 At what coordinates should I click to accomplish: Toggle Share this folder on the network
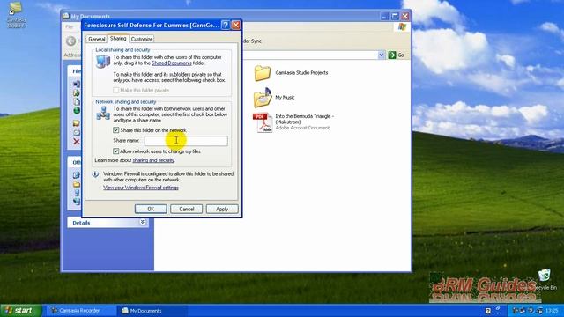(115, 130)
